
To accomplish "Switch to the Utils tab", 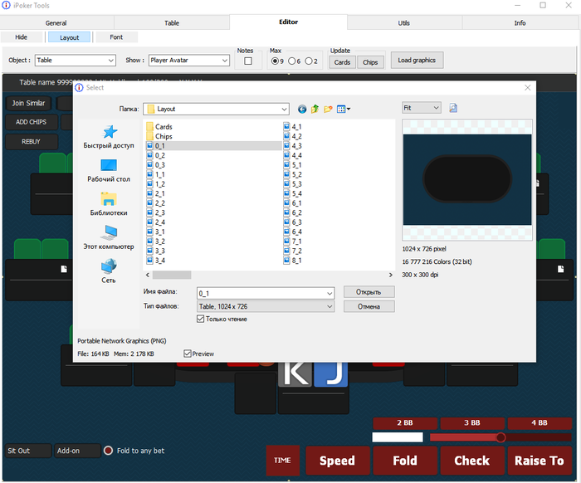I will (404, 23).
